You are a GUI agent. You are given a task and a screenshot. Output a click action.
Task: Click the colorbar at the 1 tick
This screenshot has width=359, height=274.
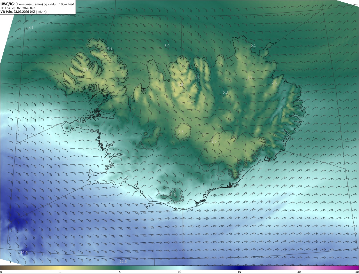[x=60, y=268]
